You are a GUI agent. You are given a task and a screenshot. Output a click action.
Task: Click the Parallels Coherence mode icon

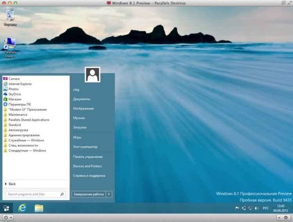284,3
